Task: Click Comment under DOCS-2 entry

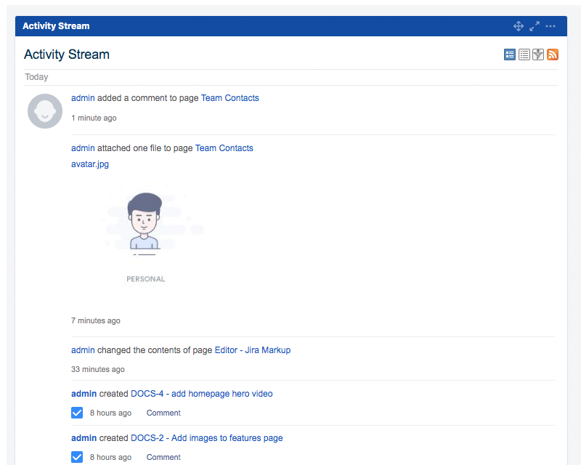Action: pos(163,457)
